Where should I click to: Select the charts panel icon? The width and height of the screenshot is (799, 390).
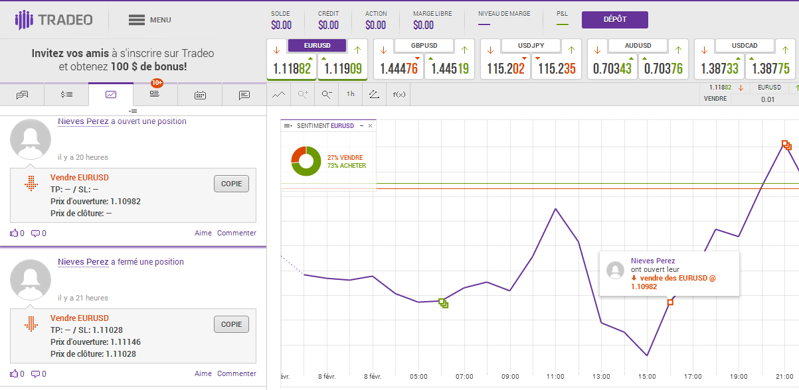[x=111, y=94]
